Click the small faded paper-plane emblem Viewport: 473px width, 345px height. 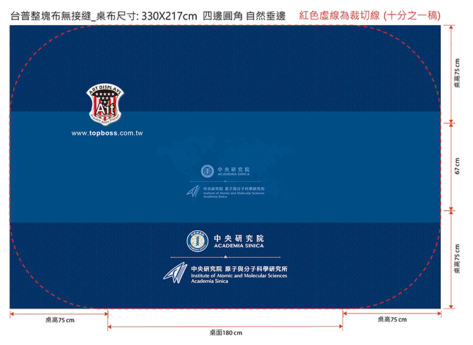[x=193, y=191]
